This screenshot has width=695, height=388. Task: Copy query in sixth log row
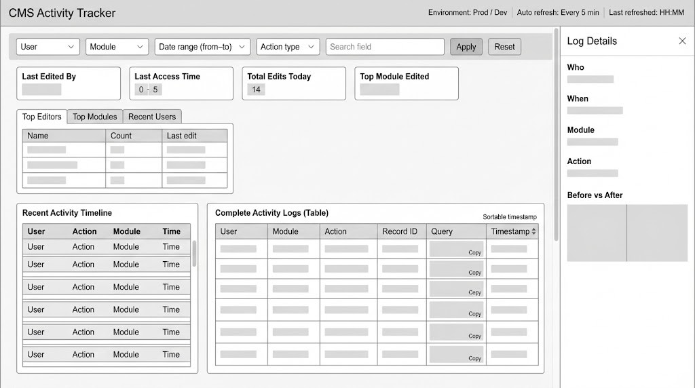(474, 358)
